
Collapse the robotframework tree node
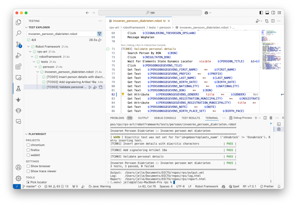[32, 57]
